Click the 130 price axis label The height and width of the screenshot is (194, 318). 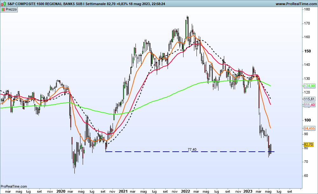pyautogui.click(x=307, y=79)
